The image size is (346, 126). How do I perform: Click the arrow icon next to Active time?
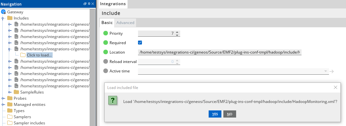click(331, 71)
